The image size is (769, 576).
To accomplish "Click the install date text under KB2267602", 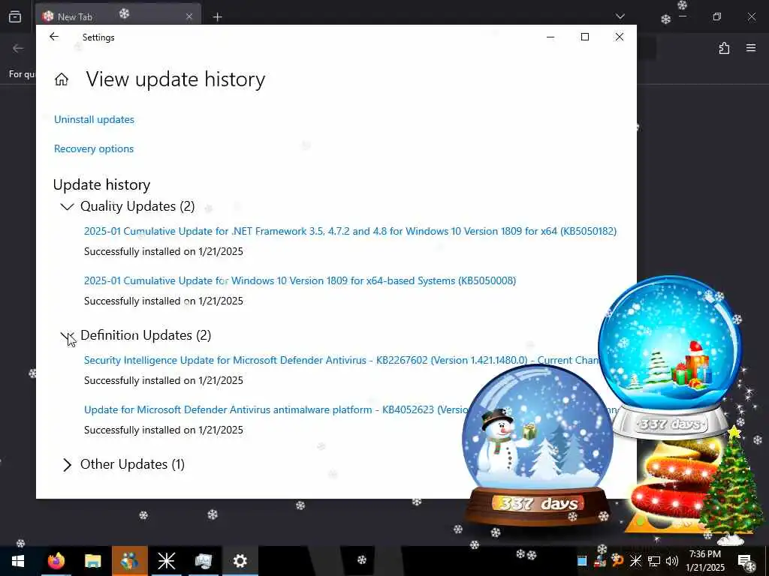I will [x=163, y=380].
